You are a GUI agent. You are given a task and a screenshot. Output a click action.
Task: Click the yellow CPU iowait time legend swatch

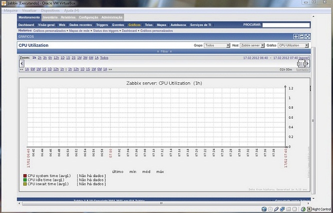[25, 184]
